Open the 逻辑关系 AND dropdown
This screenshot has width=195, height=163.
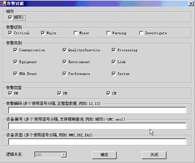pyautogui.click(x=64, y=155)
